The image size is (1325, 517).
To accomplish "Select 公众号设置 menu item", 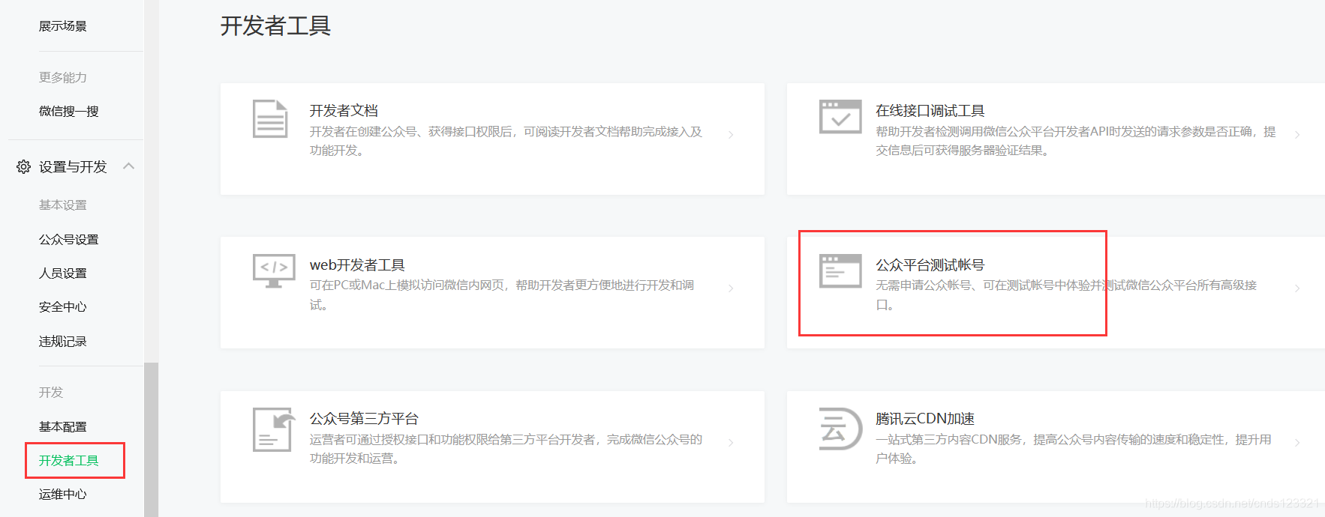I will pos(69,240).
